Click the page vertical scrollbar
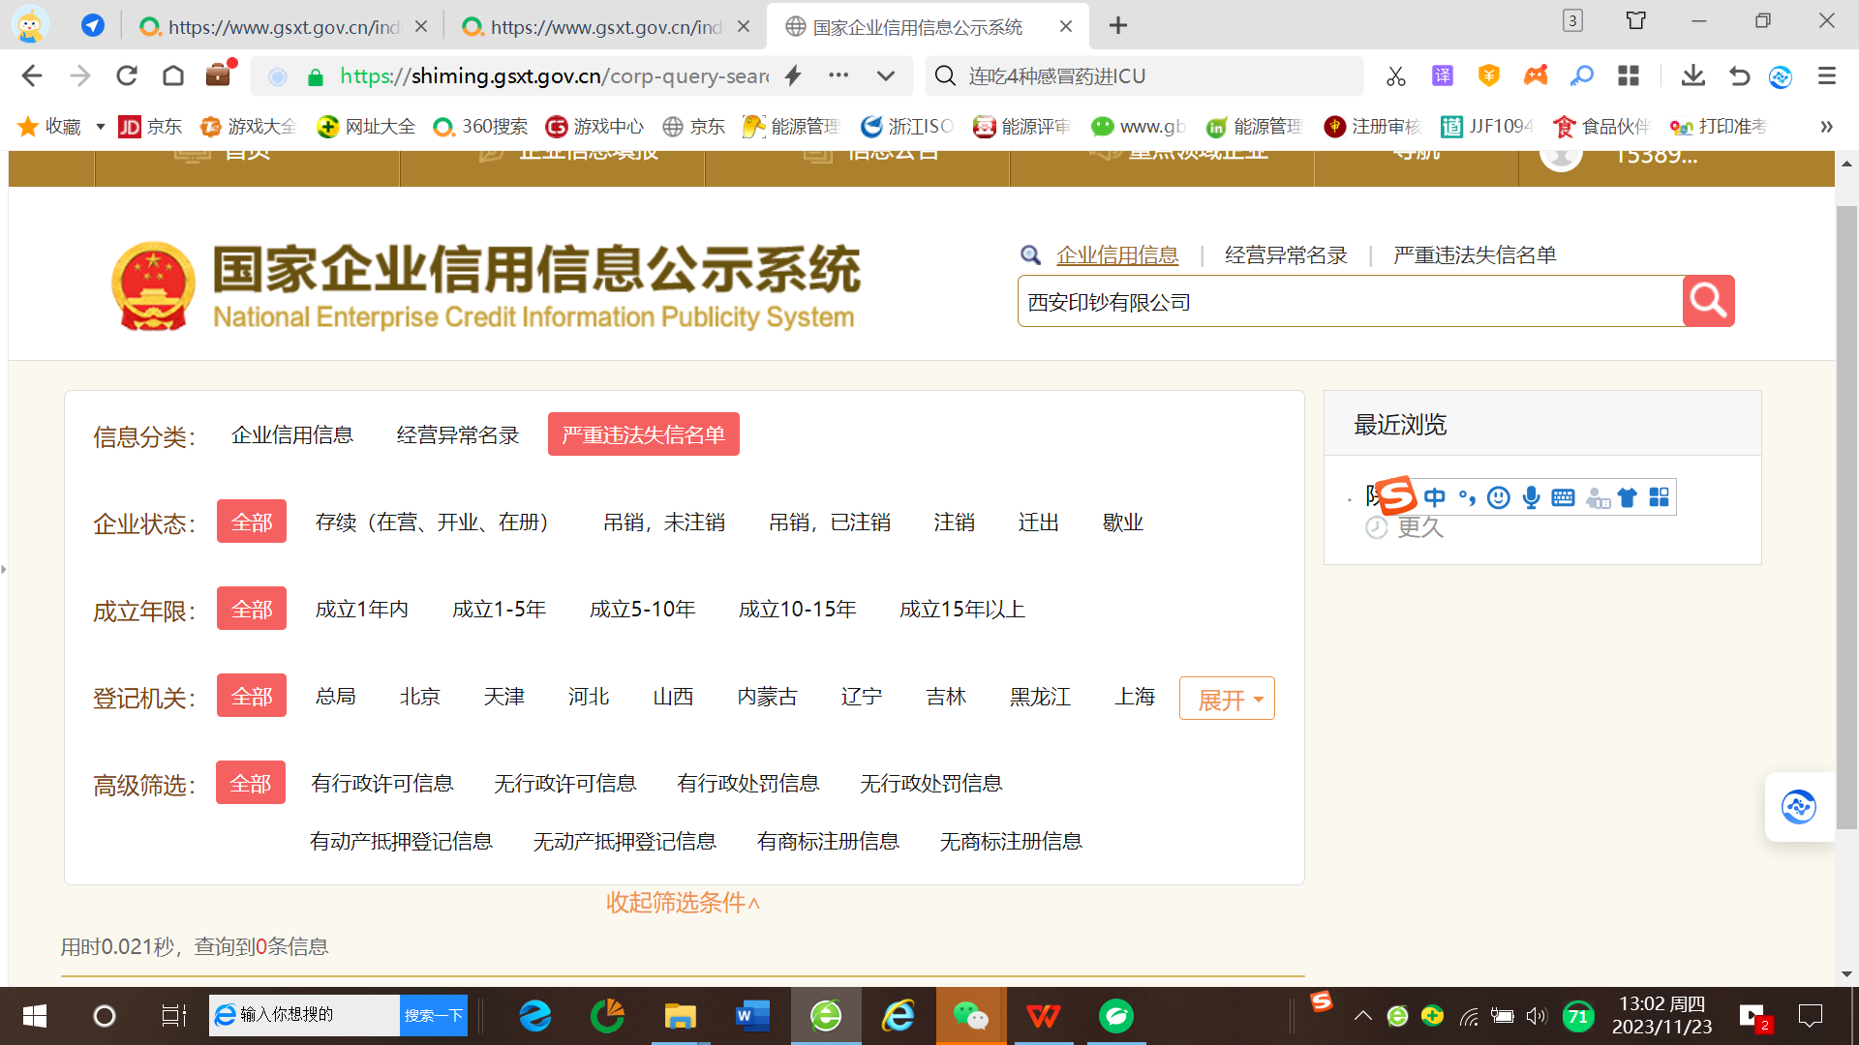The image size is (1859, 1045). point(1846,517)
